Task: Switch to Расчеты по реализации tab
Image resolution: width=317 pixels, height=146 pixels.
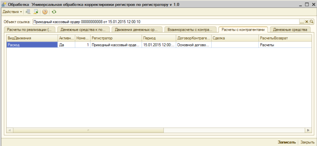Action: (x=29, y=29)
